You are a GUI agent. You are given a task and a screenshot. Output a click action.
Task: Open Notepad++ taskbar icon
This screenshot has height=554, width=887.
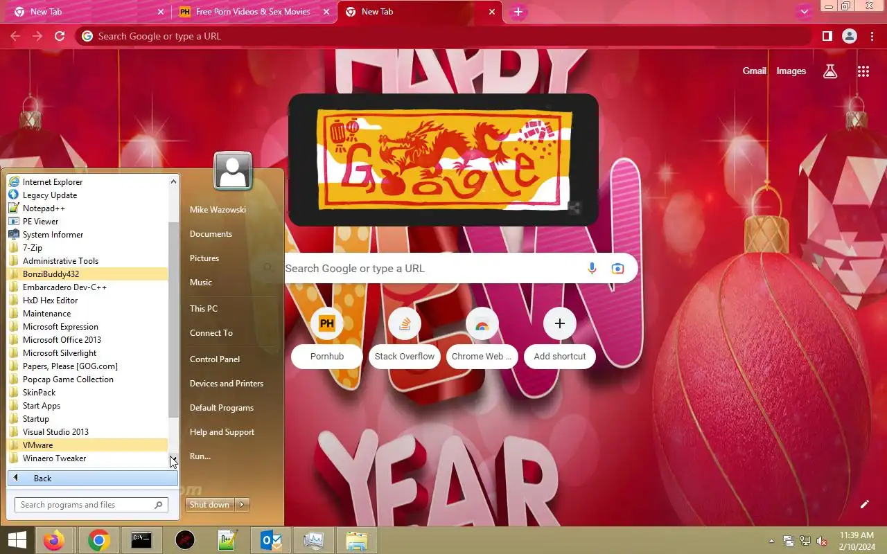tap(227, 540)
